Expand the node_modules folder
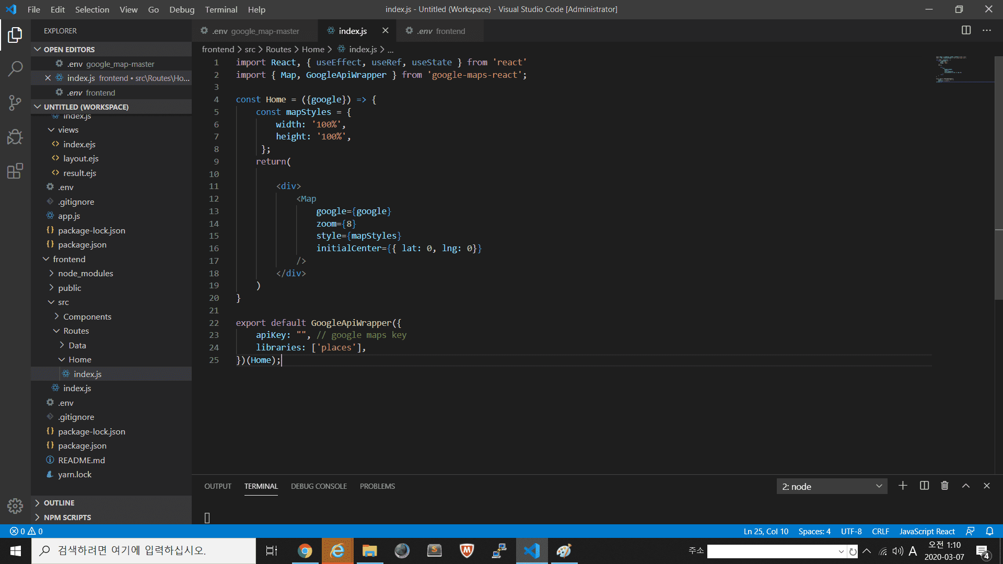Image resolution: width=1003 pixels, height=564 pixels. (85, 273)
